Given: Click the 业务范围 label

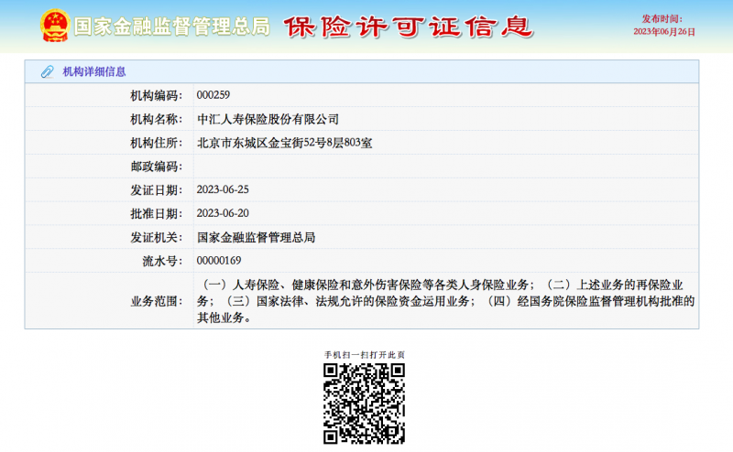Looking at the screenshot, I should 156,301.
